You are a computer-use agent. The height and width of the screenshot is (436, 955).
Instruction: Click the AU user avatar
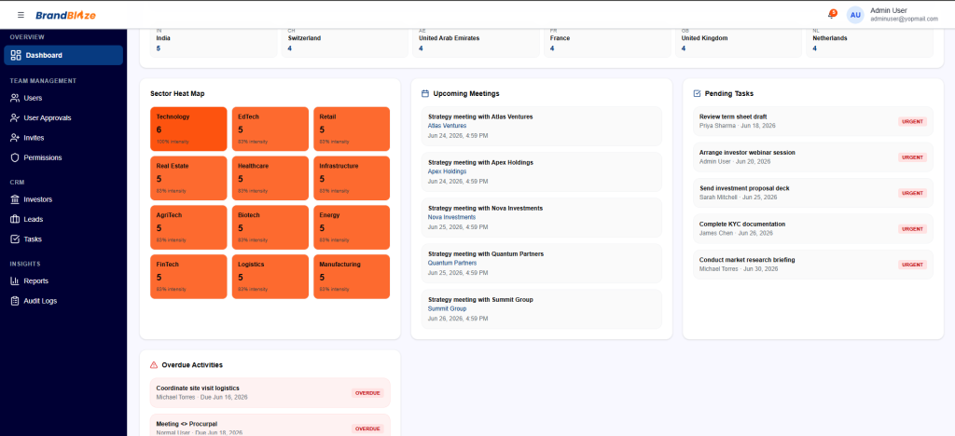point(855,15)
